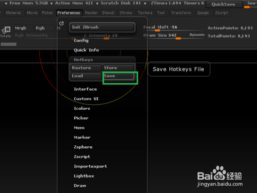Click Init ZBrush button
257x193 pixels.
click(x=102, y=27)
